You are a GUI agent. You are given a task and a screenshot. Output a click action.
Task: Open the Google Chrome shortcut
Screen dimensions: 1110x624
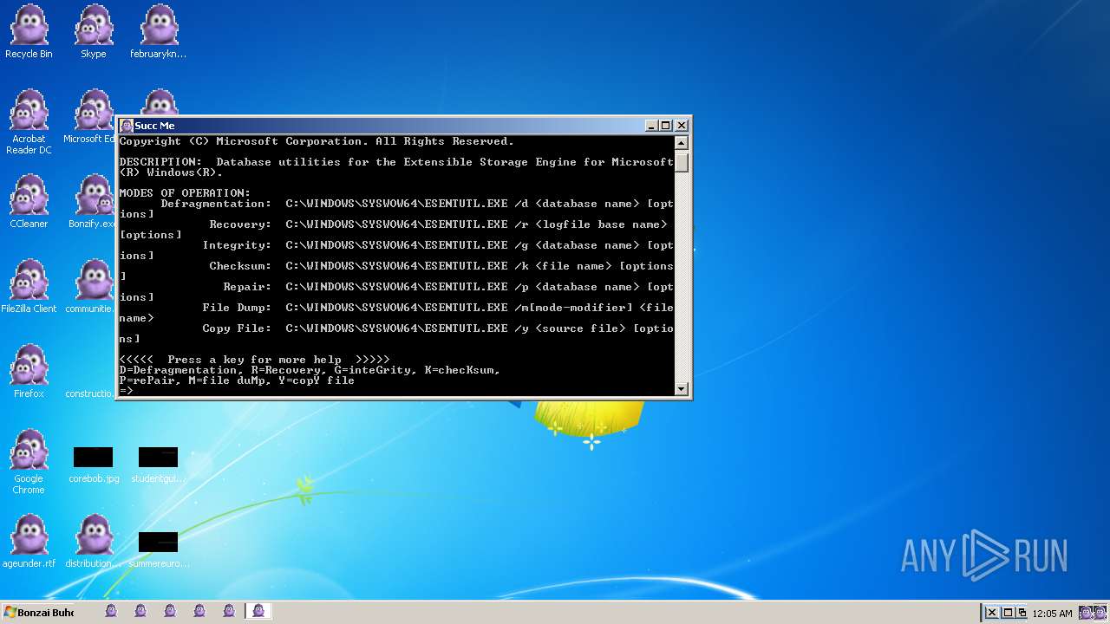click(29, 462)
